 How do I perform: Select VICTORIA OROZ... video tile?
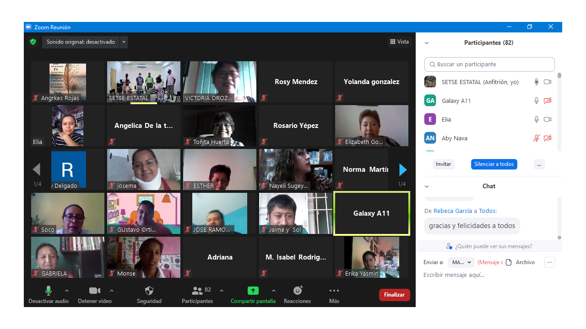point(220,82)
